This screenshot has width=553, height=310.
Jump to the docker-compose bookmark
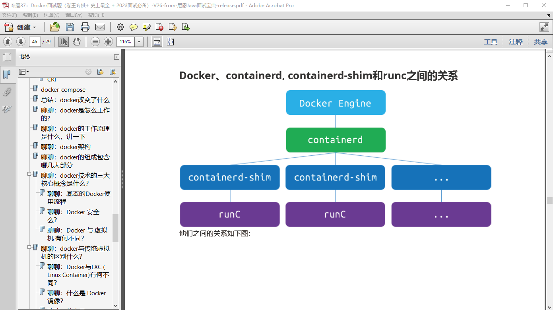[x=63, y=90]
